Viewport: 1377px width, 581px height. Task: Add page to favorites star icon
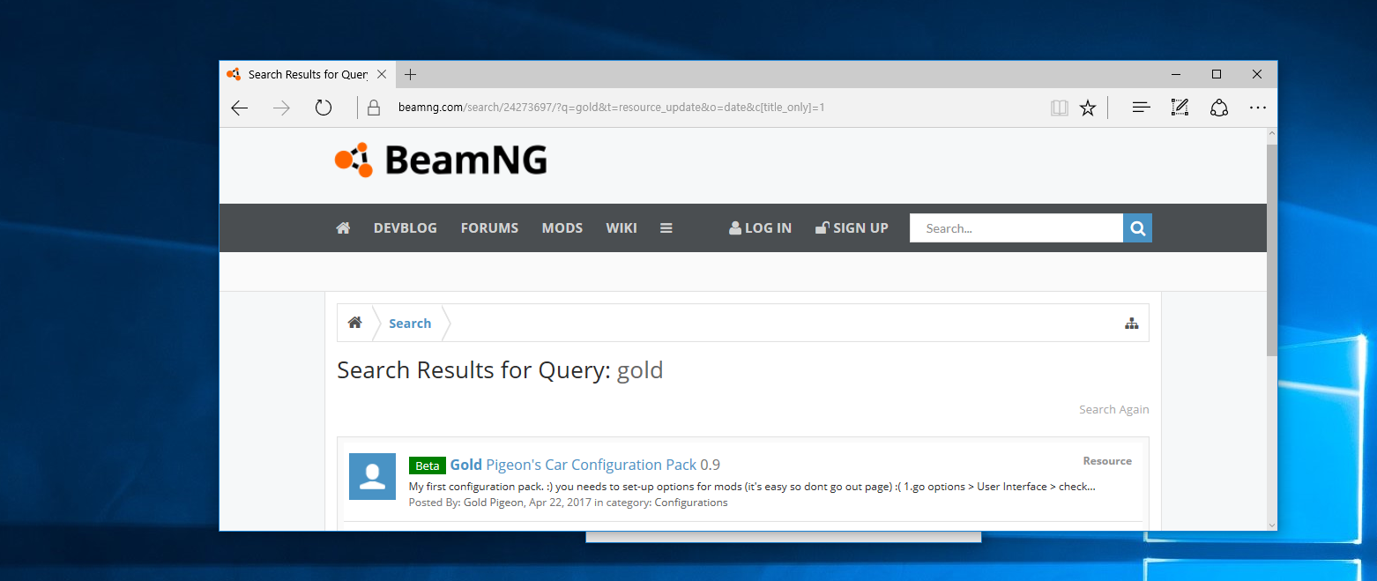tap(1088, 108)
